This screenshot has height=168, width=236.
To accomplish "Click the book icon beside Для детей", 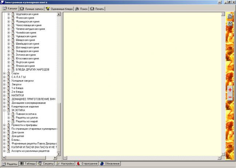I will (8, 136).
